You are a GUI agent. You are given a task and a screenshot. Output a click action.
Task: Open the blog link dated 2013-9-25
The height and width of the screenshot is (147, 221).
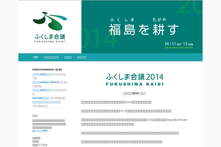46,102
